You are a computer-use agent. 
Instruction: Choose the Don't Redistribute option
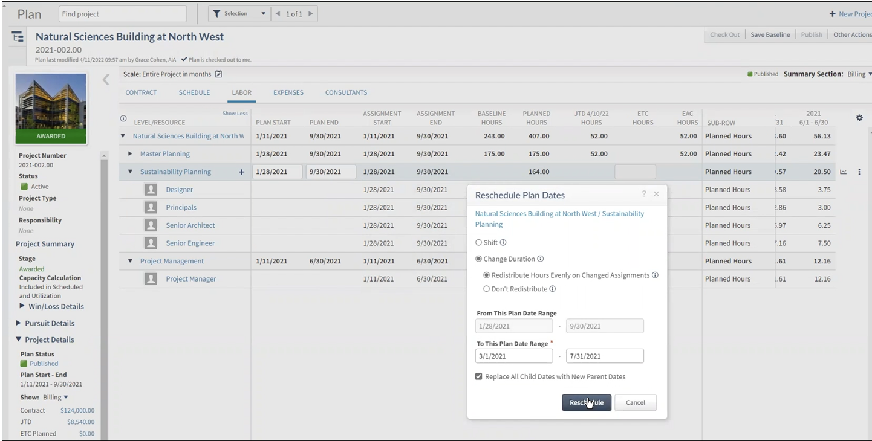[486, 289]
